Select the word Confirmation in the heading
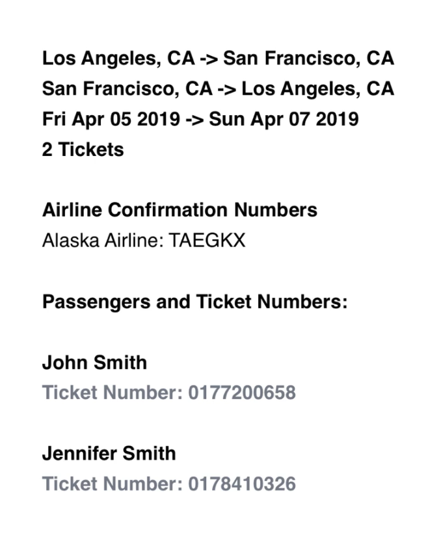This screenshot has width=441, height=550. coord(168,210)
